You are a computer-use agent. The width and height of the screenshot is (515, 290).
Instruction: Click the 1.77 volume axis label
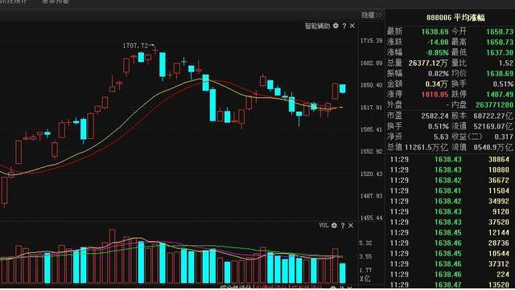click(x=365, y=270)
